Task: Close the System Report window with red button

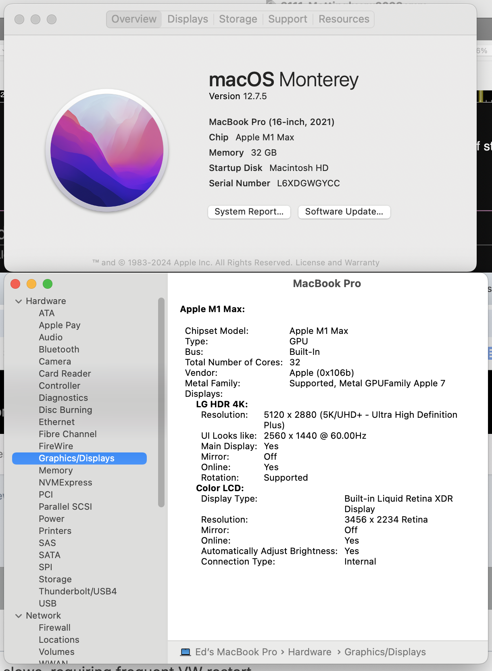Action: click(x=15, y=284)
